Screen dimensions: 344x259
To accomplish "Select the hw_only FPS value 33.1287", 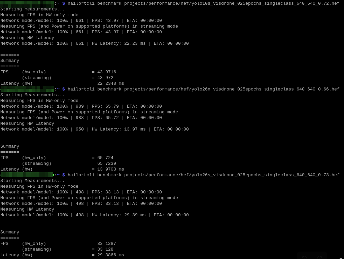I will coord(107,244).
